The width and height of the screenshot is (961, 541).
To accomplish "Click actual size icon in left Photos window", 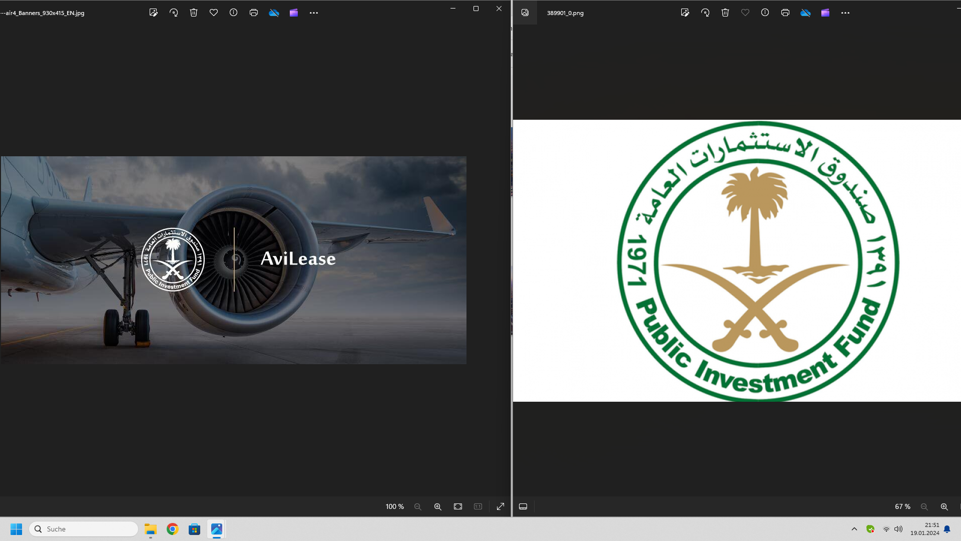I will tap(478, 507).
